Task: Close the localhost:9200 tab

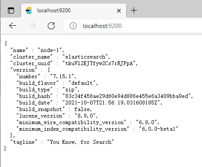Action: (x=119, y=10)
